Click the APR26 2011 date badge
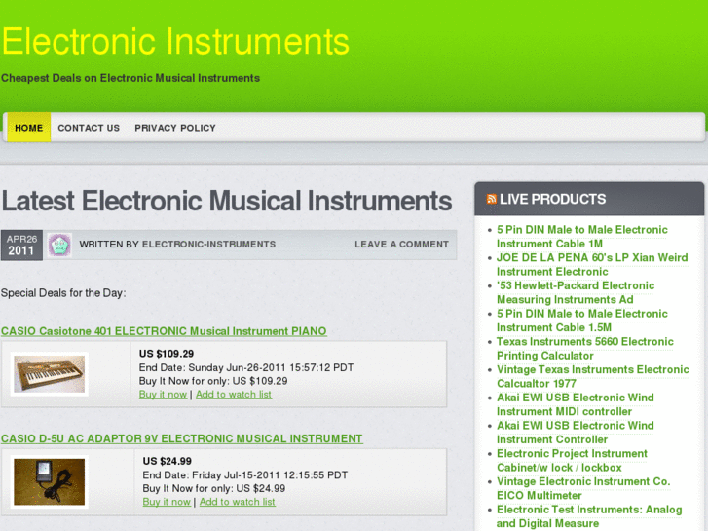Viewport: 708px width, 531px height. (x=21, y=245)
